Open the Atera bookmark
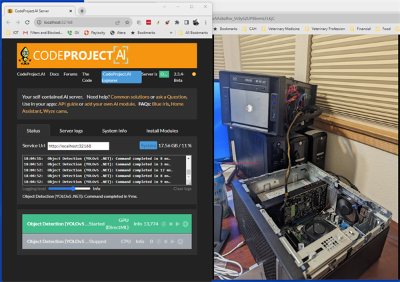This screenshot has width=400, height=282. 118,33
